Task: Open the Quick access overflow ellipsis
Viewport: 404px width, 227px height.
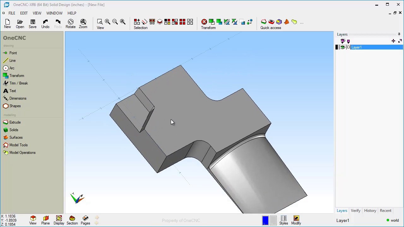Action: point(302,22)
